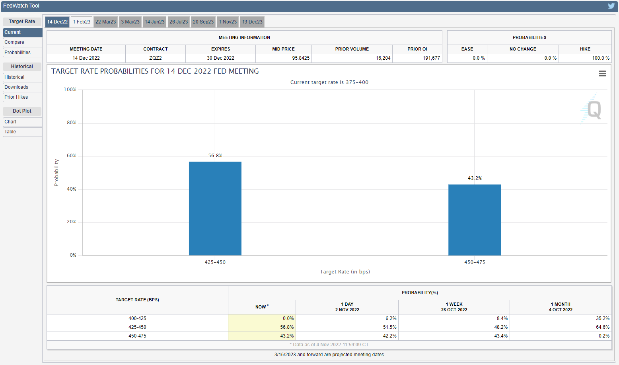Screen dimensions: 619x365
Task: Click the 191,677 prior OI value
Action: [431, 58]
